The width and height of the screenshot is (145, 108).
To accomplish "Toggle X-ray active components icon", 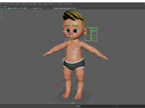I will [36, 8].
